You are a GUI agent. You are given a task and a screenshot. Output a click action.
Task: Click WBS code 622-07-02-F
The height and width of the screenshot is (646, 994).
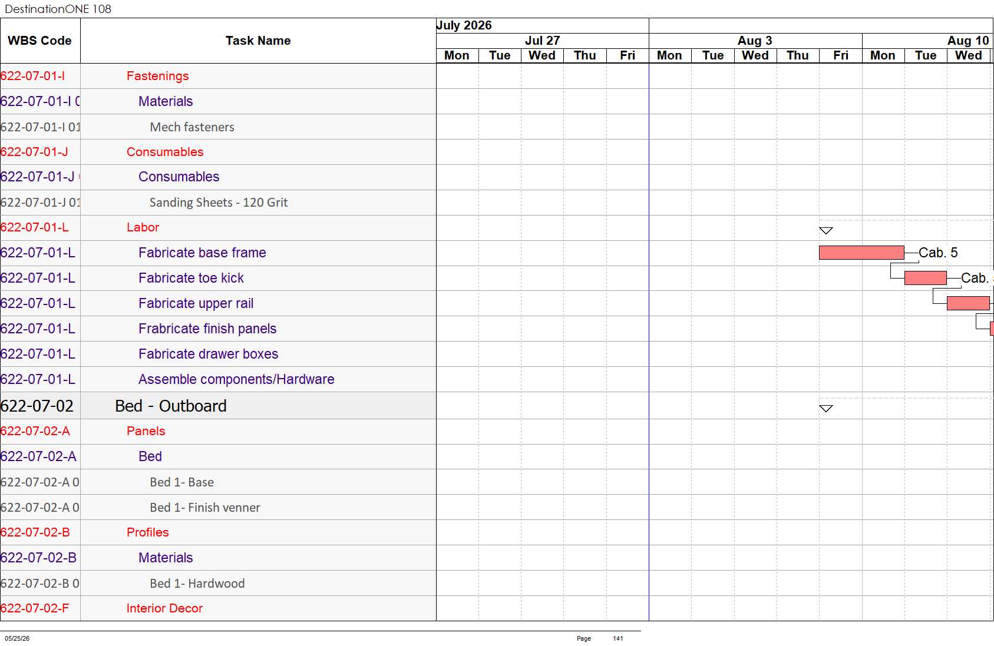tap(35, 608)
